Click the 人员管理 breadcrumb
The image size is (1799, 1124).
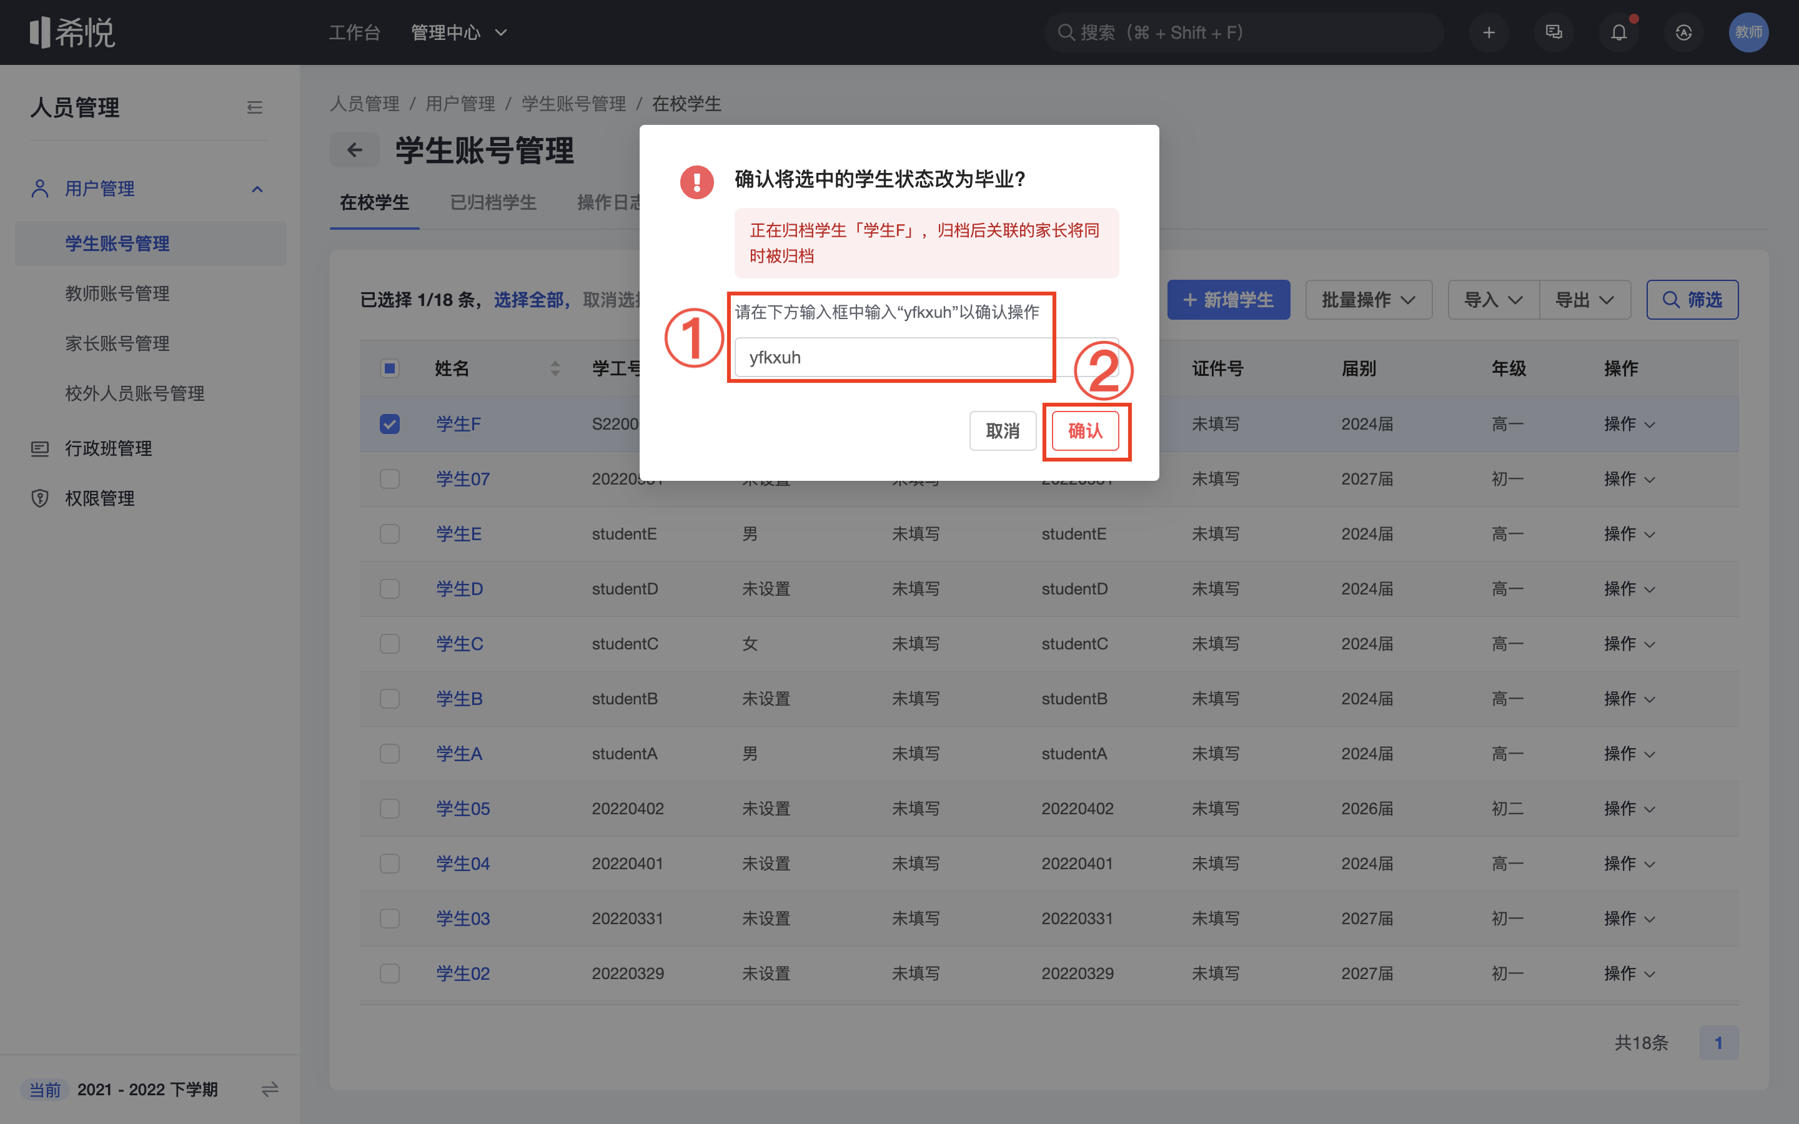(x=365, y=103)
